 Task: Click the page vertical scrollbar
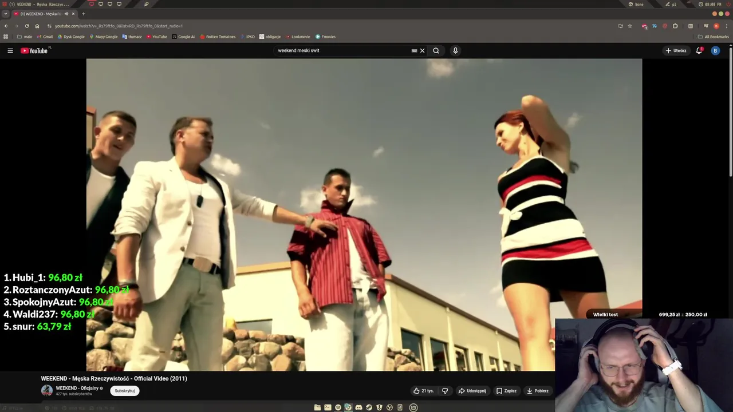point(731,112)
